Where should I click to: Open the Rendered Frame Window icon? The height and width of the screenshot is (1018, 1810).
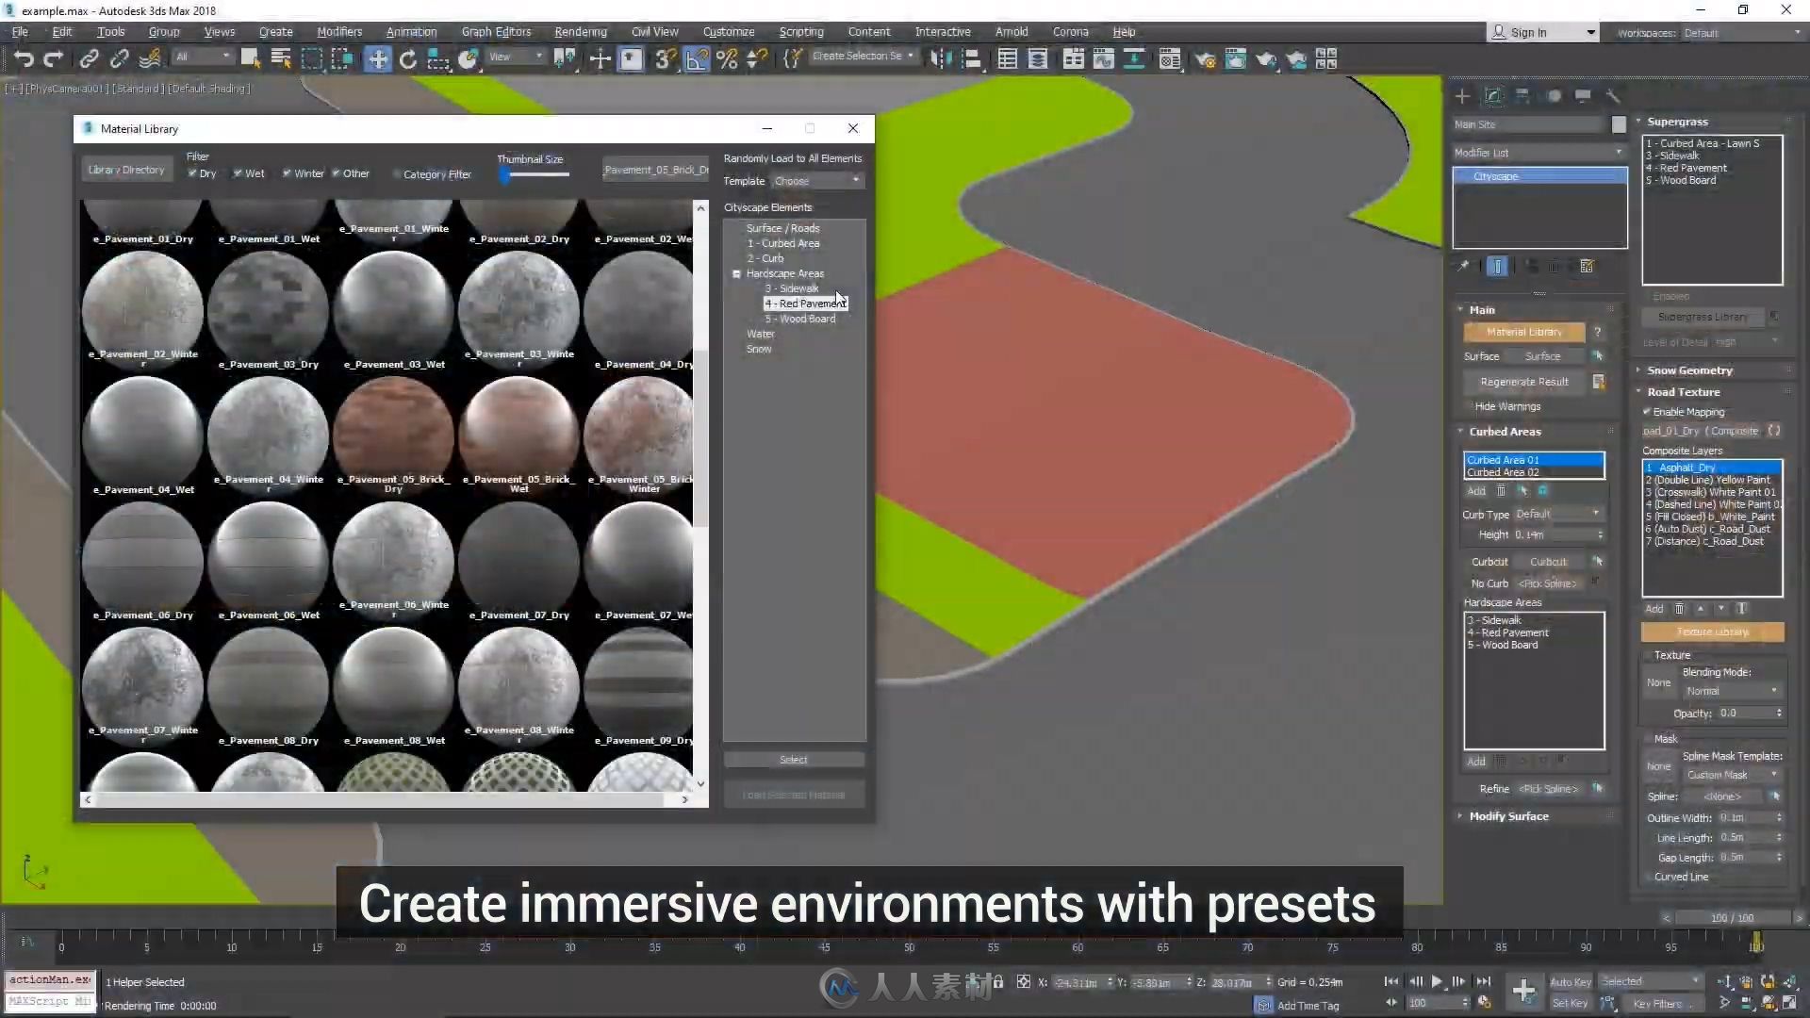[1235, 59]
